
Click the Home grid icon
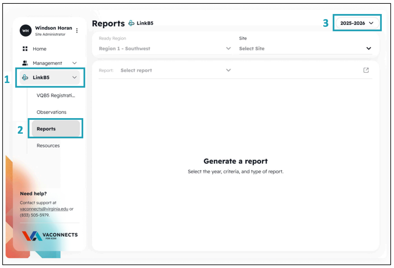click(x=25, y=49)
